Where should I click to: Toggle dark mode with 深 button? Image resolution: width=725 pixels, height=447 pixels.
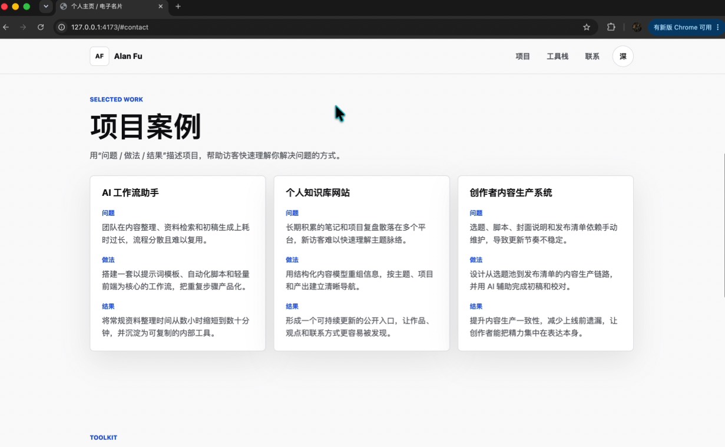point(623,56)
